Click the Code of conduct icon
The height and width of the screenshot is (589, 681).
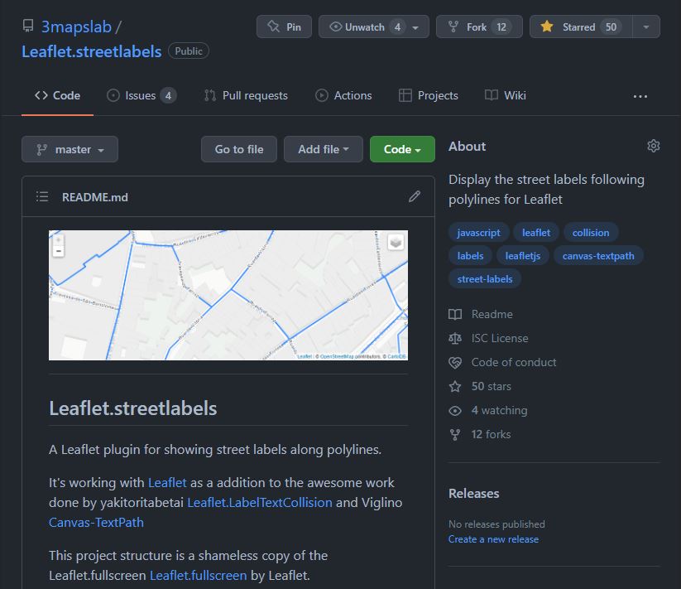tap(454, 362)
